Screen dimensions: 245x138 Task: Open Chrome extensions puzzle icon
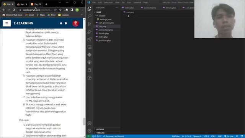pos(67,10)
